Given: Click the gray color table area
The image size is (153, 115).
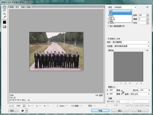Looking at the screenshot, I should [x=128, y=66].
